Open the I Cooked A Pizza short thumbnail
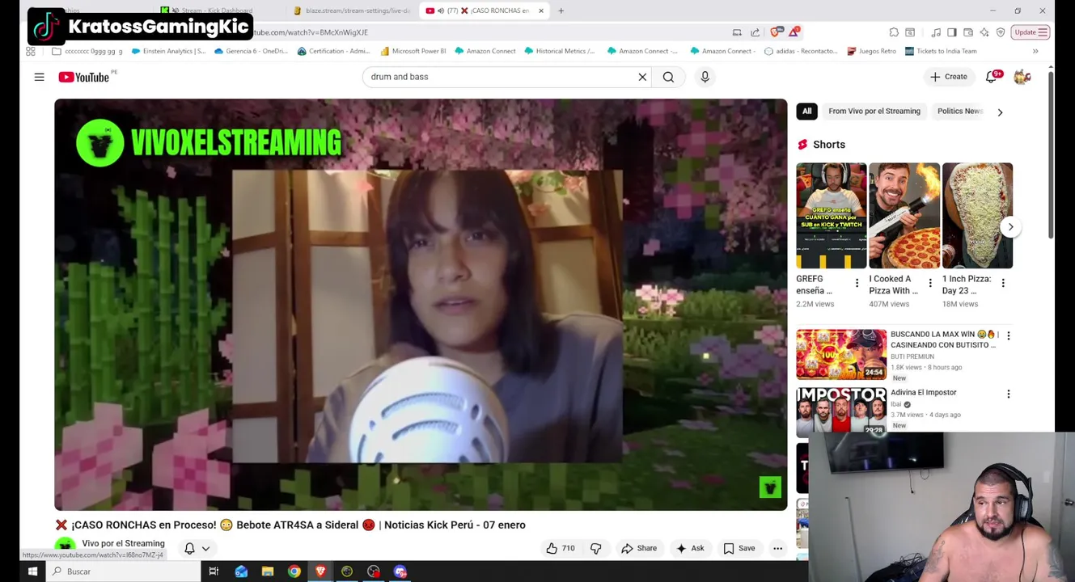Viewport: 1075px width, 582px height. (904, 216)
